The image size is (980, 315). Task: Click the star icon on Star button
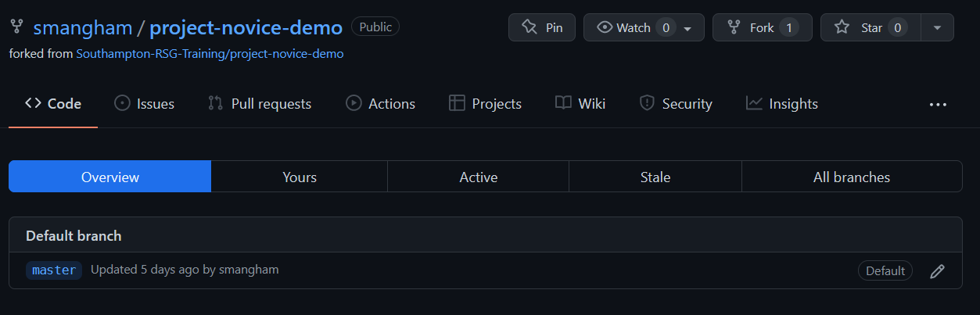coord(842,27)
